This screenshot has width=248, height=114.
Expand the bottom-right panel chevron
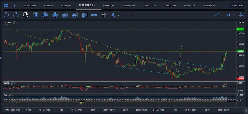coord(246,110)
